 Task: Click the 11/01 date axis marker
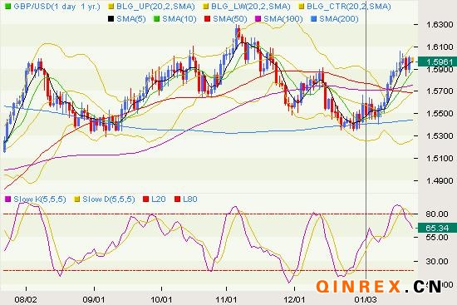(227, 299)
